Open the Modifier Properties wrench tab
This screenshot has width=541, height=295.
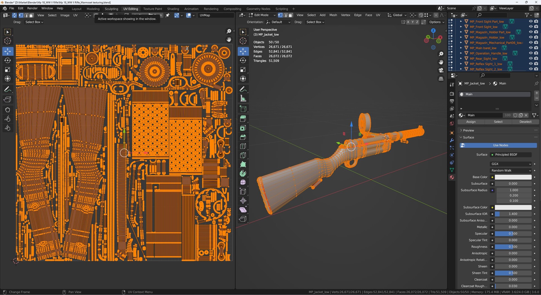[x=452, y=140]
